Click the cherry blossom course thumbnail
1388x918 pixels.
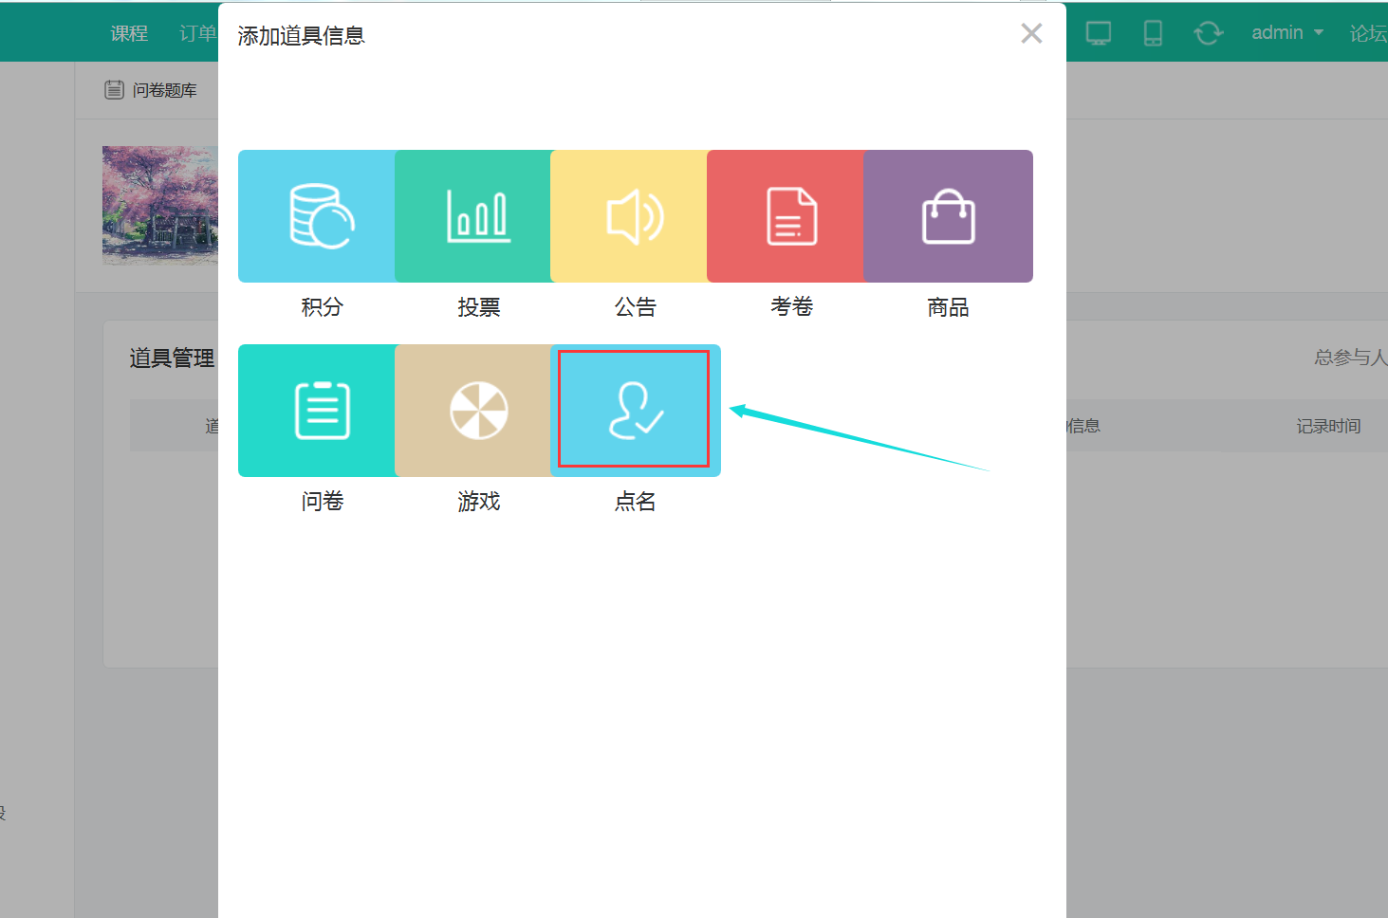pos(159,205)
